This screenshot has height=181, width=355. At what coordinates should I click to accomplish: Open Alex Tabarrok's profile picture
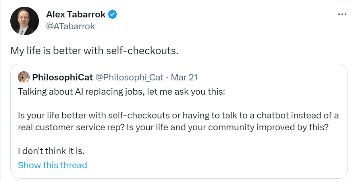[25, 21]
